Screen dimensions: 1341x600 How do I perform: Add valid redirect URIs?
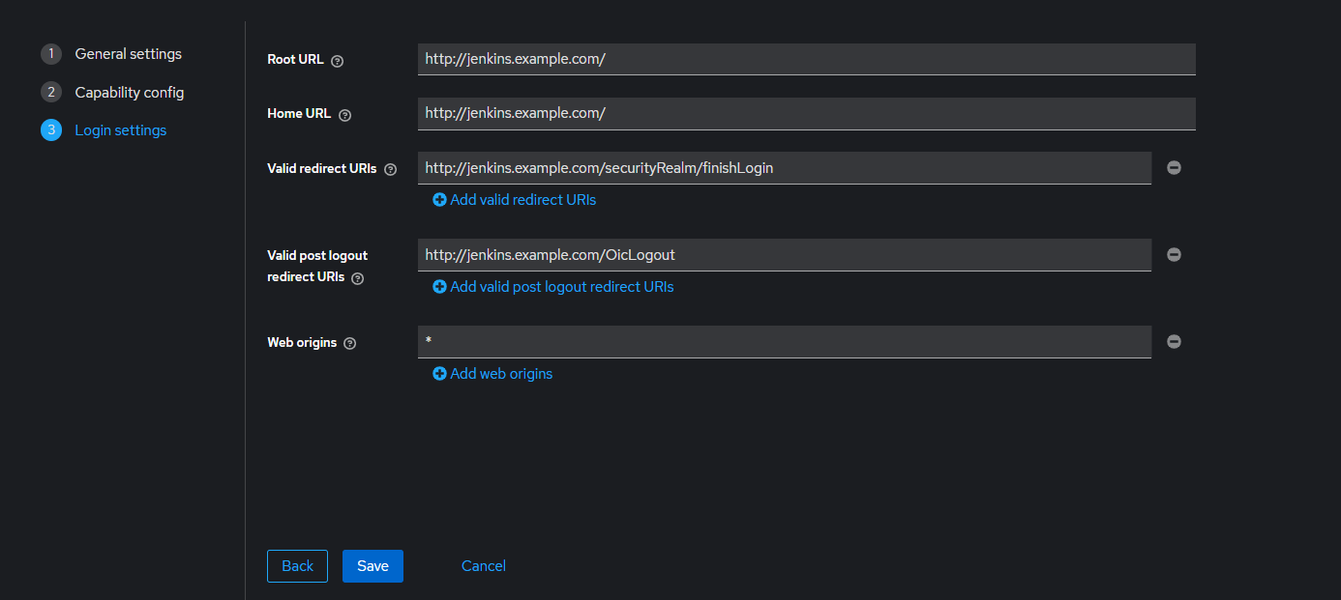[515, 200]
